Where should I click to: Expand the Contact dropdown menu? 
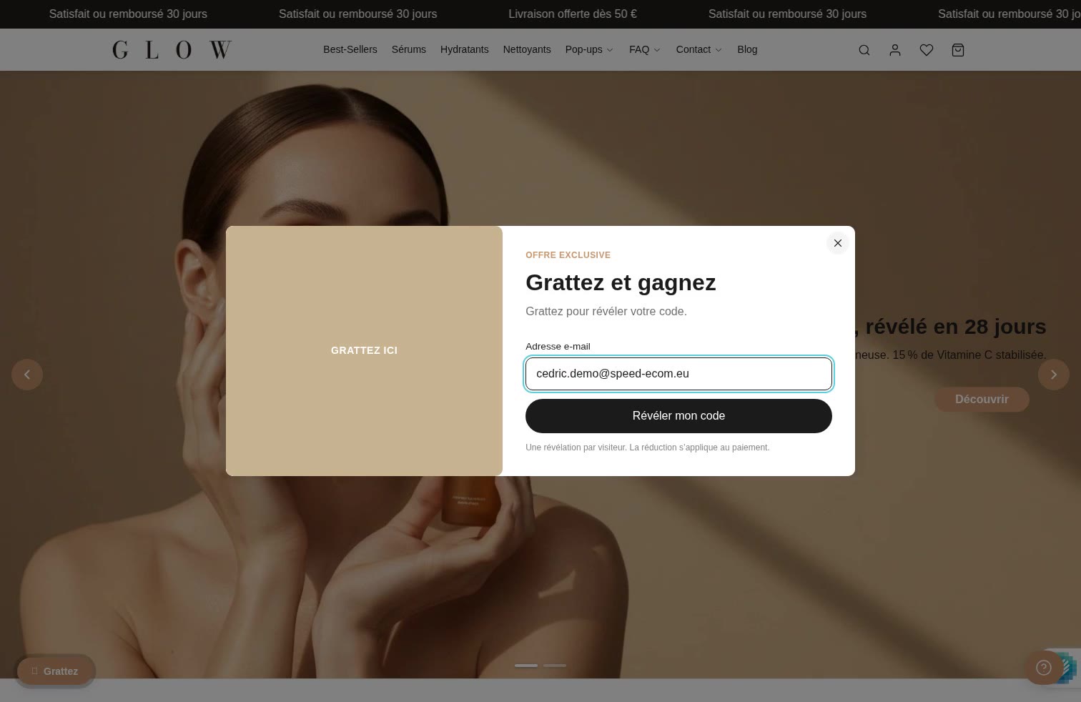(x=699, y=49)
